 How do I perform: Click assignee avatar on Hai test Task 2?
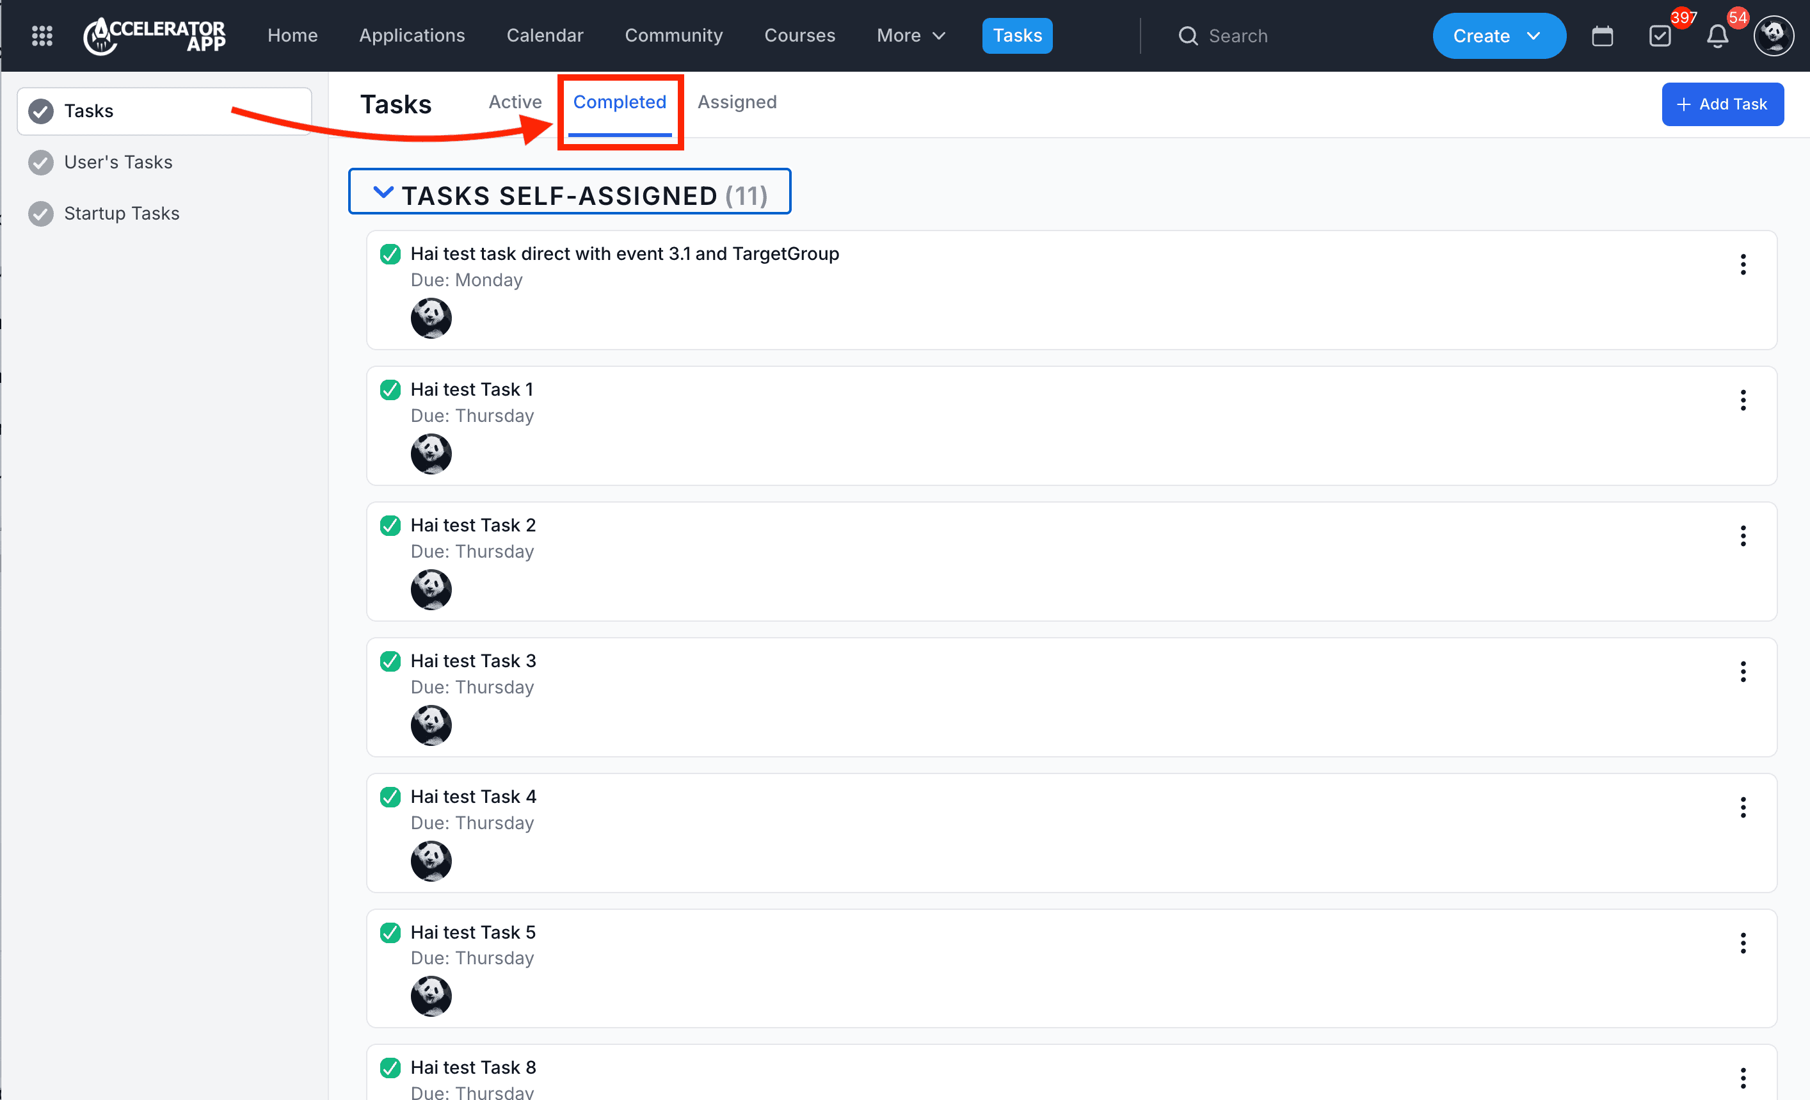pyautogui.click(x=431, y=589)
